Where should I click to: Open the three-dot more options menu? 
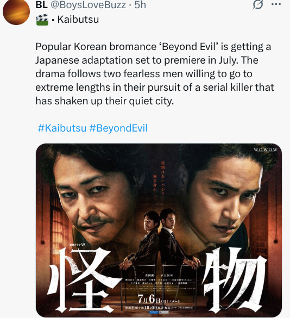(276, 4)
